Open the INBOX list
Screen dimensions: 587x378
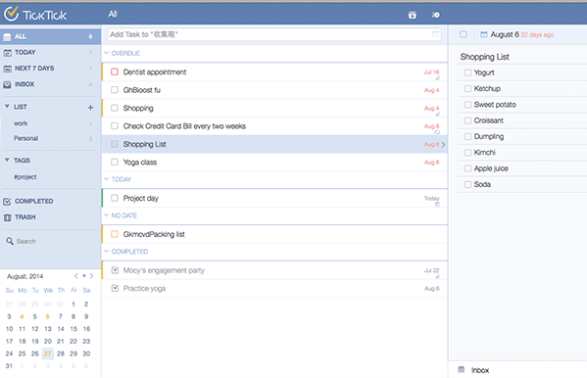[50, 84]
